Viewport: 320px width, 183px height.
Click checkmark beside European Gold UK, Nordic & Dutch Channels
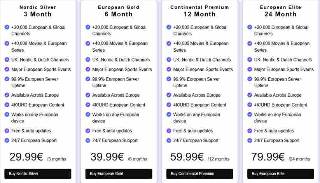(88, 59)
